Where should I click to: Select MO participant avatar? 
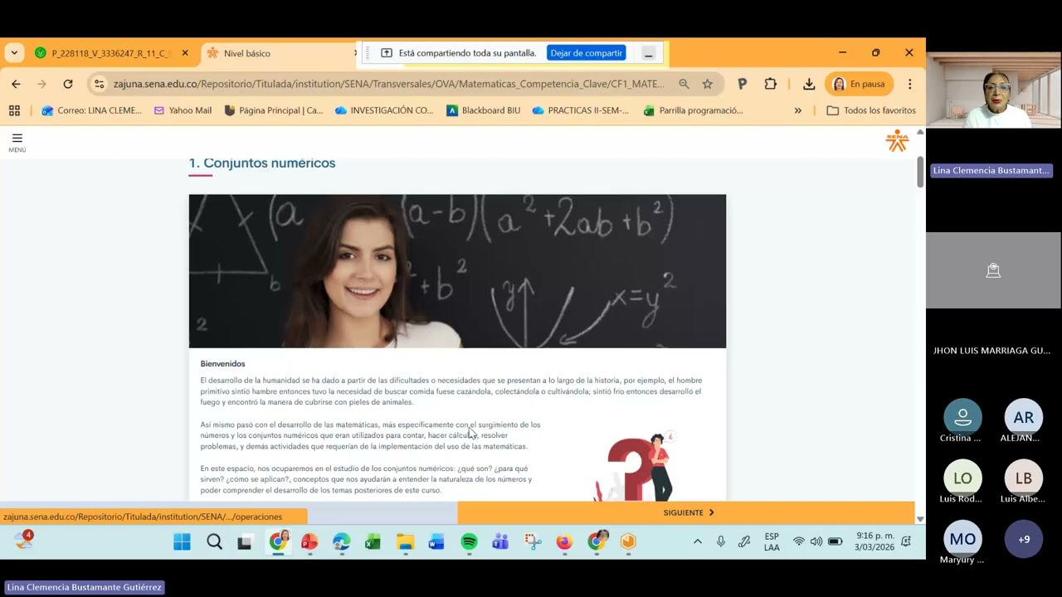click(x=962, y=539)
